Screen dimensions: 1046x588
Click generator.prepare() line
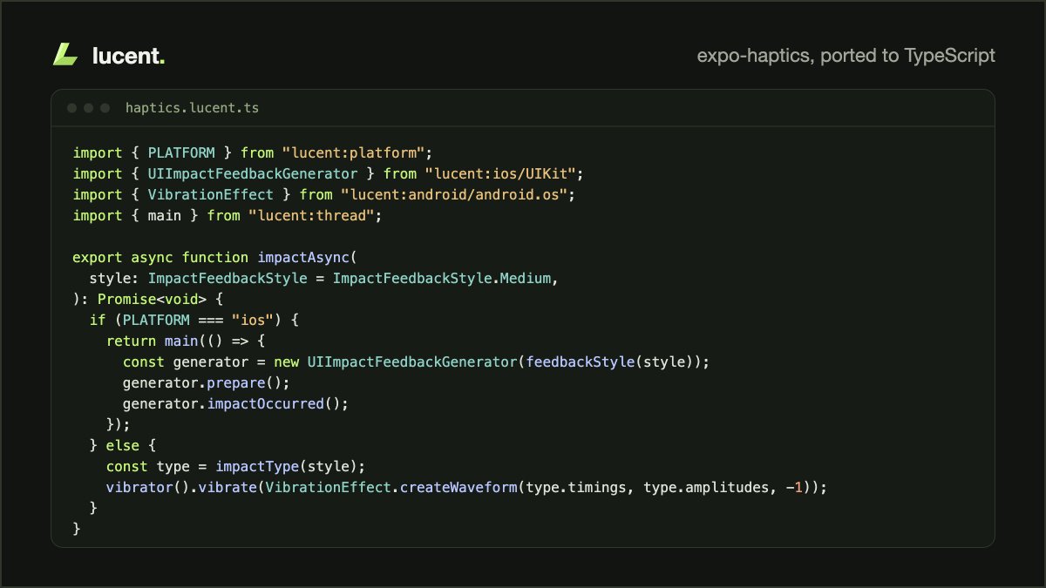[x=206, y=382]
